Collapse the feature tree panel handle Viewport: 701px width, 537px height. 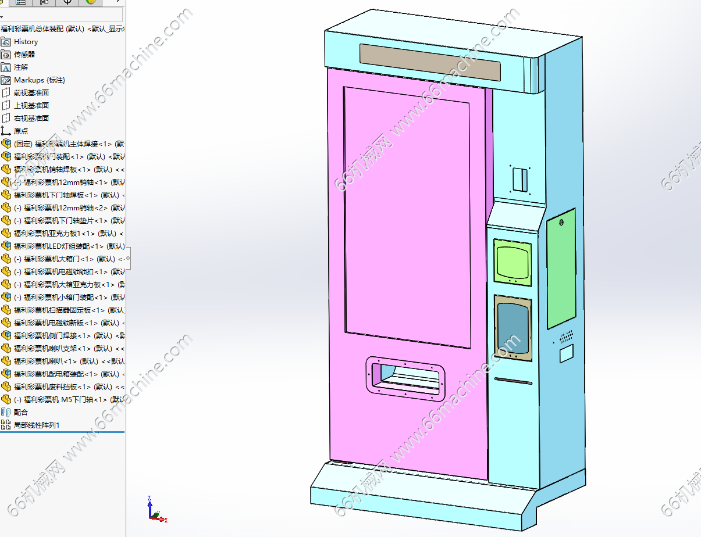click(x=128, y=258)
